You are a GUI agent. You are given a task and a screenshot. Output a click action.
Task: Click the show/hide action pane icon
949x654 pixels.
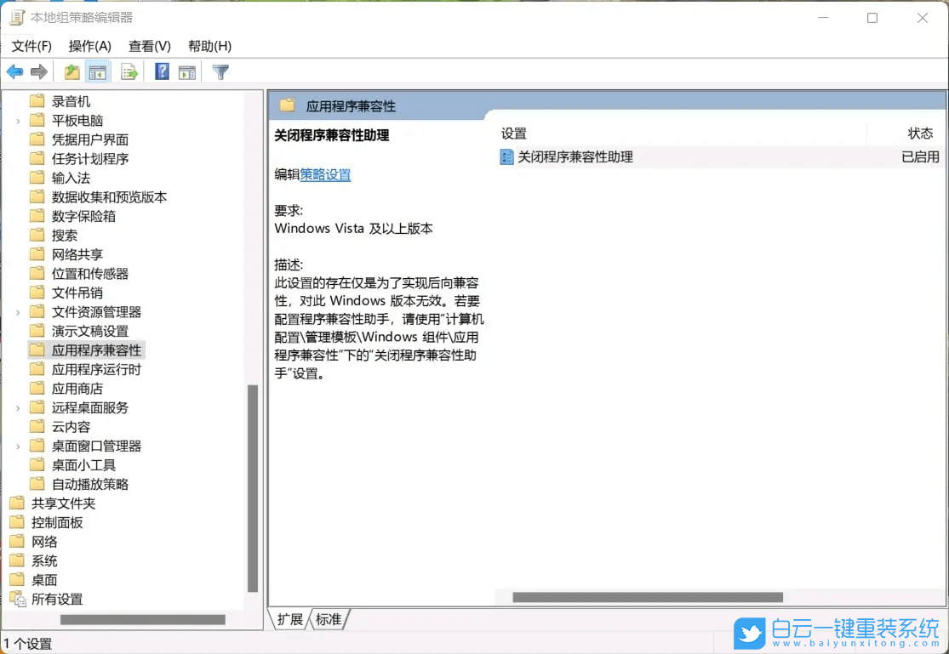(x=189, y=71)
